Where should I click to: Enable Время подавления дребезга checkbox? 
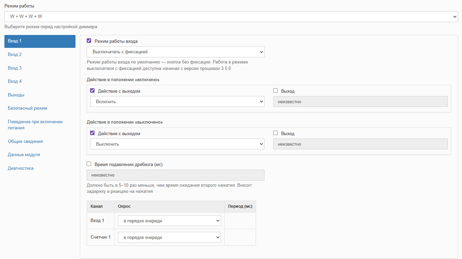pos(89,164)
